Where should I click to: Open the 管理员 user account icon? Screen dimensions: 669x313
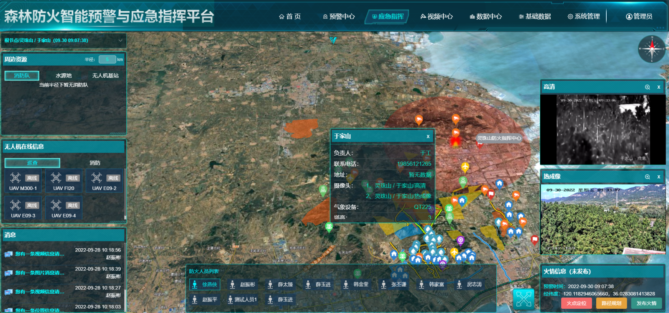(629, 17)
